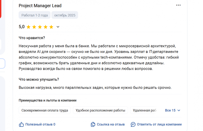Select the 'Своевременная оплата труда' tag
The height and width of the screenshot is (131, 203).
45,110
